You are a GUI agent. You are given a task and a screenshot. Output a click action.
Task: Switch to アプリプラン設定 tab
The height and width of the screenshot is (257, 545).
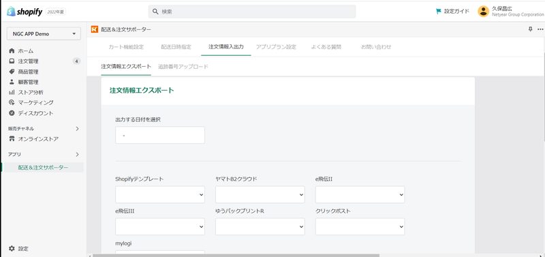click(276, 47)
